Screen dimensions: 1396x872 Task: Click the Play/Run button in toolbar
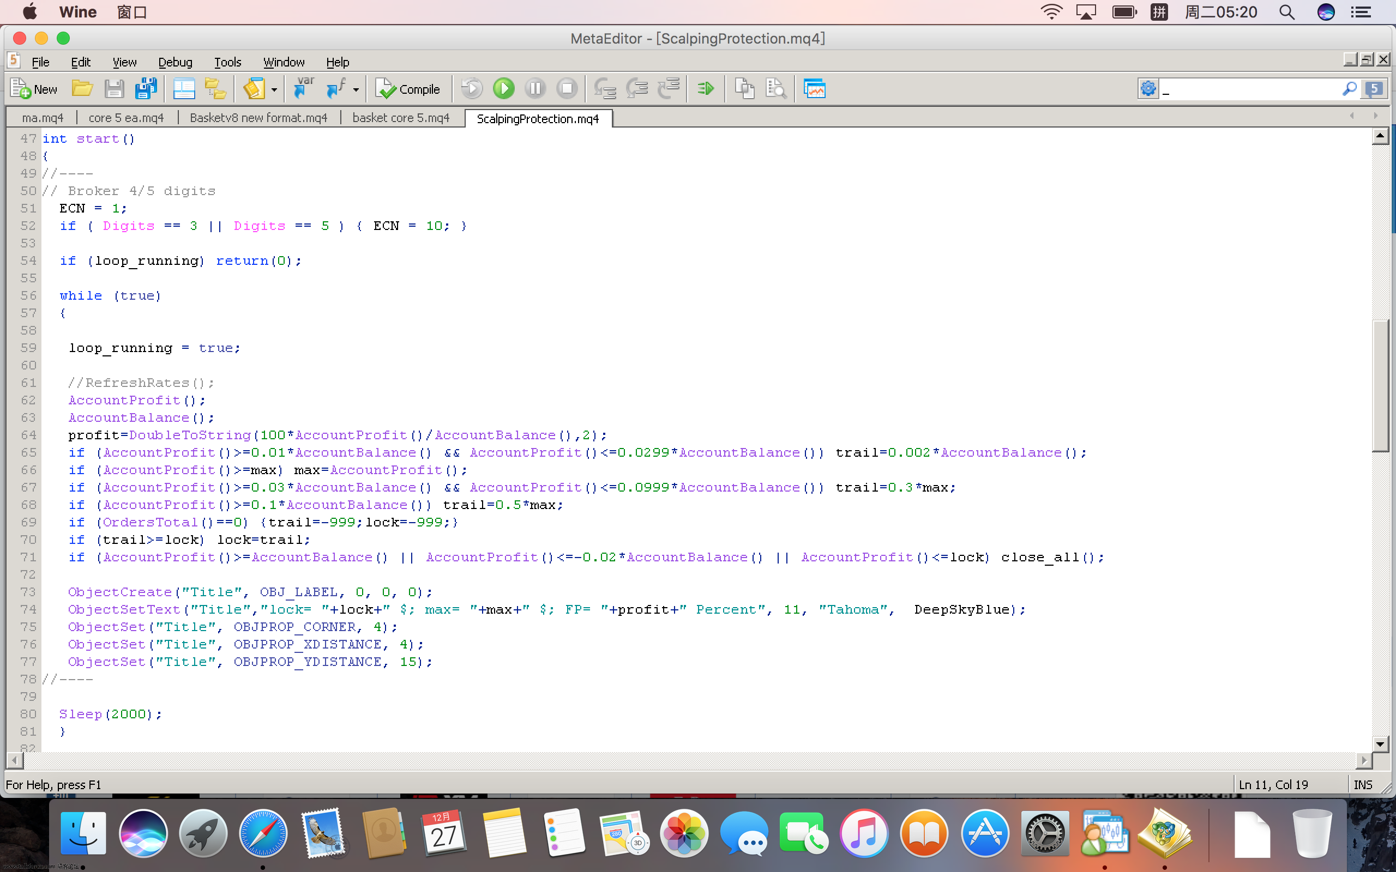[503, 89]
